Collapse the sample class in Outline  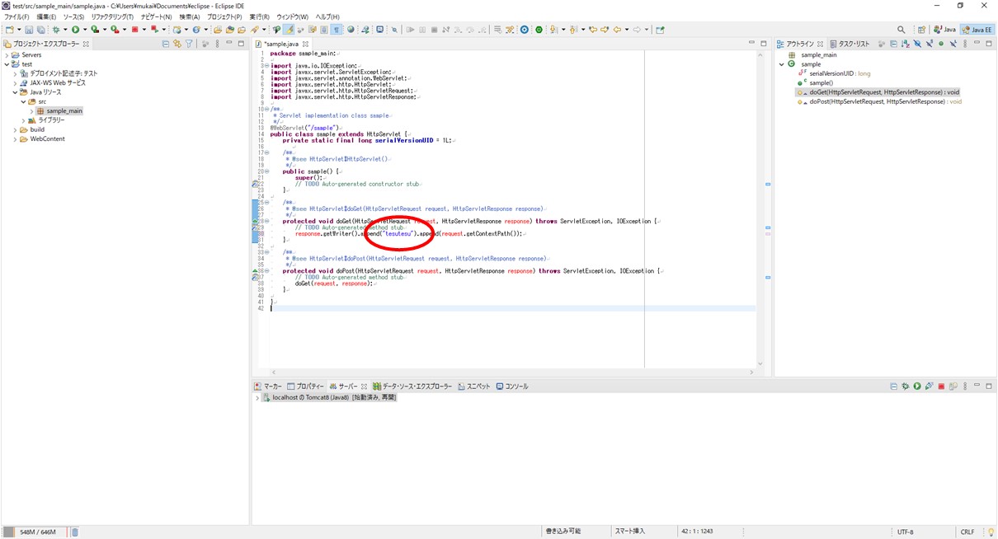pyautogui.click(x=782, y=63)
